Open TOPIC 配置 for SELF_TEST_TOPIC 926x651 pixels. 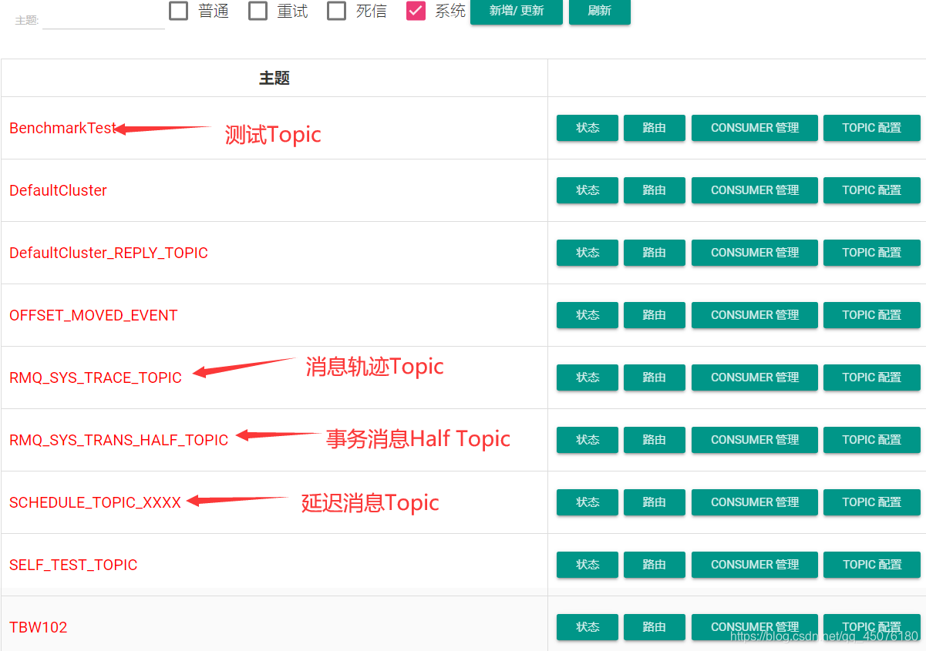(x=872, y=565)
